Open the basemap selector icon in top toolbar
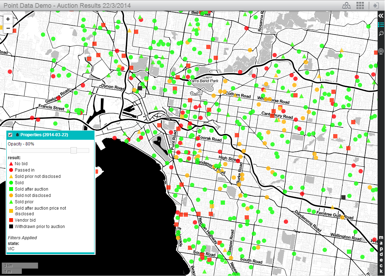This screenshot has height=276, width=385. pos(346,6)
